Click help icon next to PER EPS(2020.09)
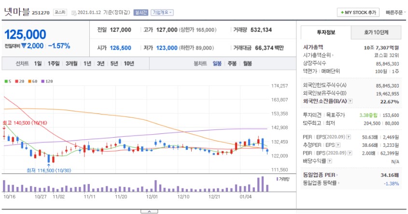408x214 pixels. pyautogui.click(x=349, y=137)
